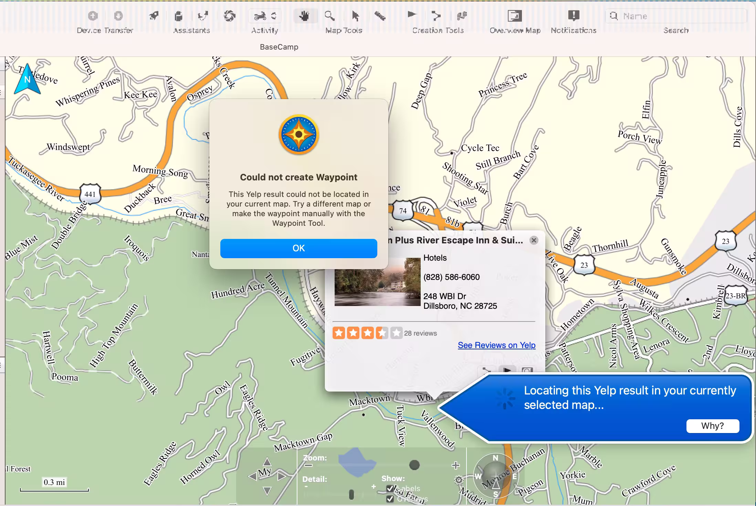The image size is (756, 506).
Task: Pan map up with the up arrow
Action: tap(267, 462)
